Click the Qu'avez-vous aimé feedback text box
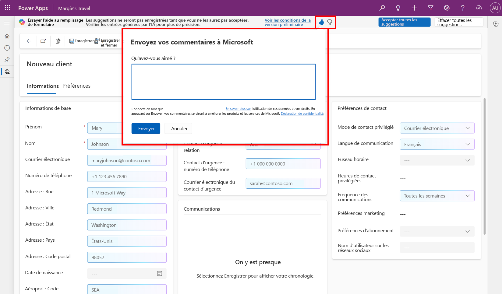The height and width of the screenshot is (294, 502). pyautogui.click(x=224, y=82)
